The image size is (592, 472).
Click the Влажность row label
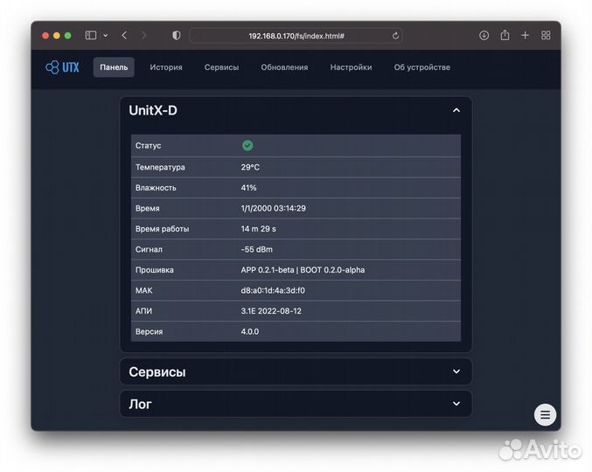(x=156, y=188)
